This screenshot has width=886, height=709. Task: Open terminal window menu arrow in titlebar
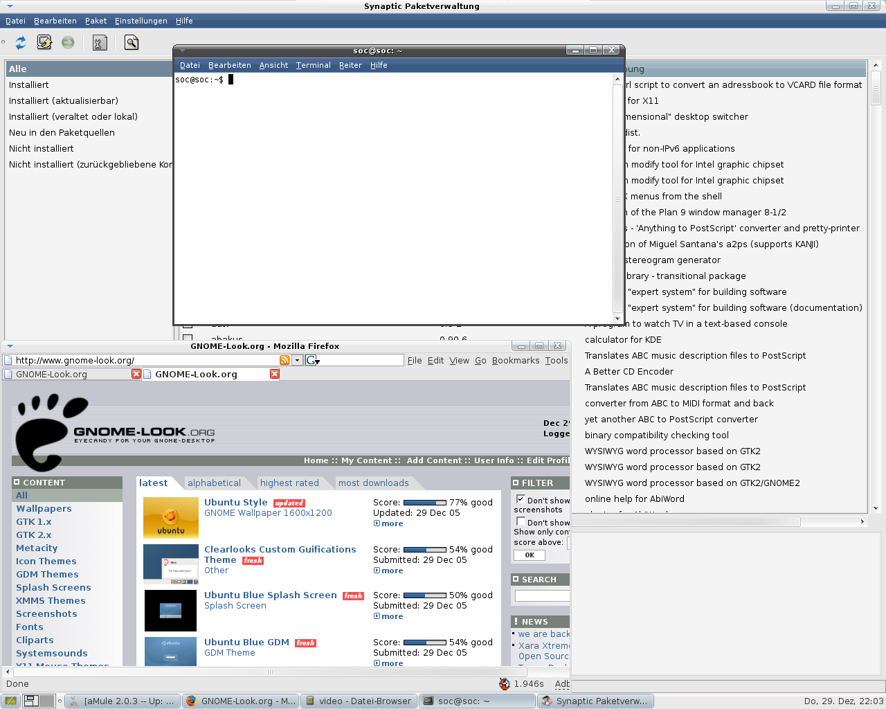(x=182, y=51)
